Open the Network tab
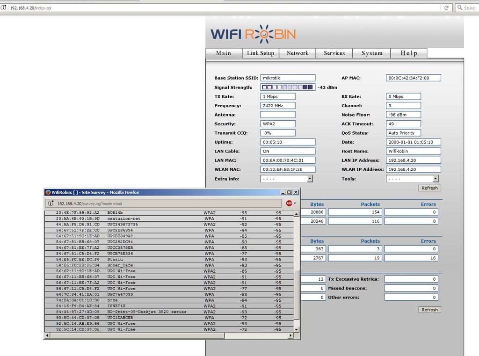 [x=298, y=53]
